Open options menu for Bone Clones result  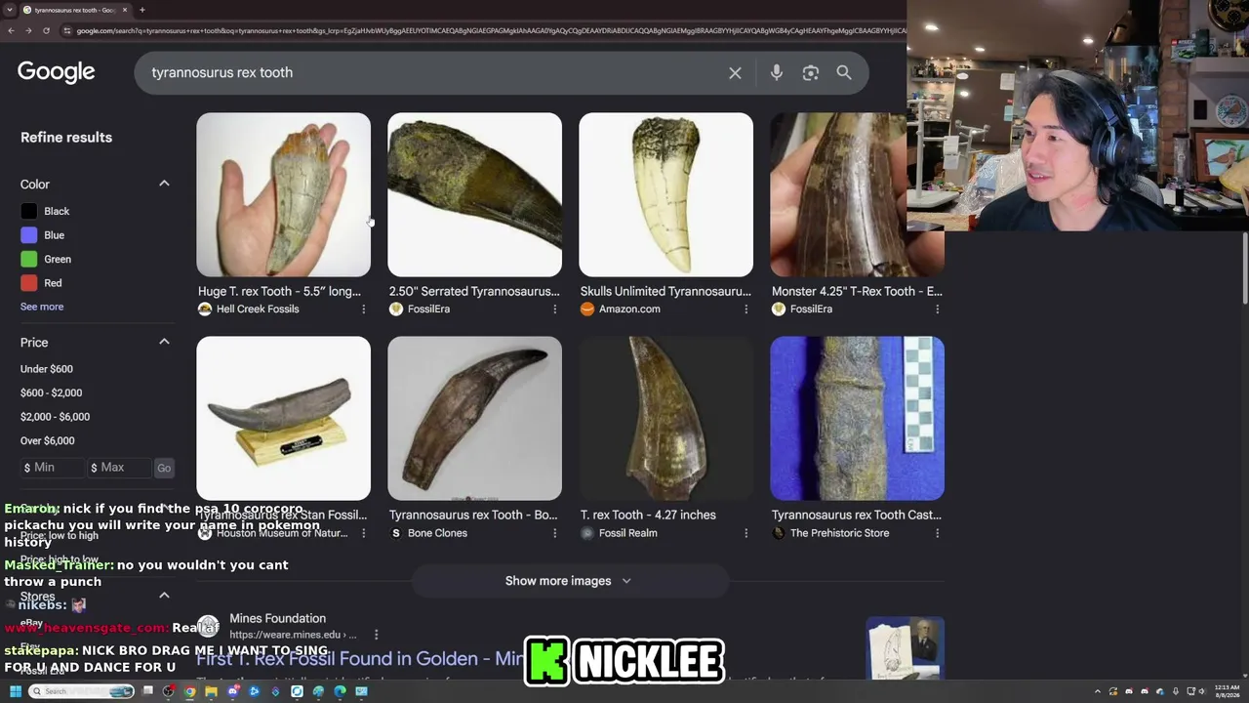point(555,533)
